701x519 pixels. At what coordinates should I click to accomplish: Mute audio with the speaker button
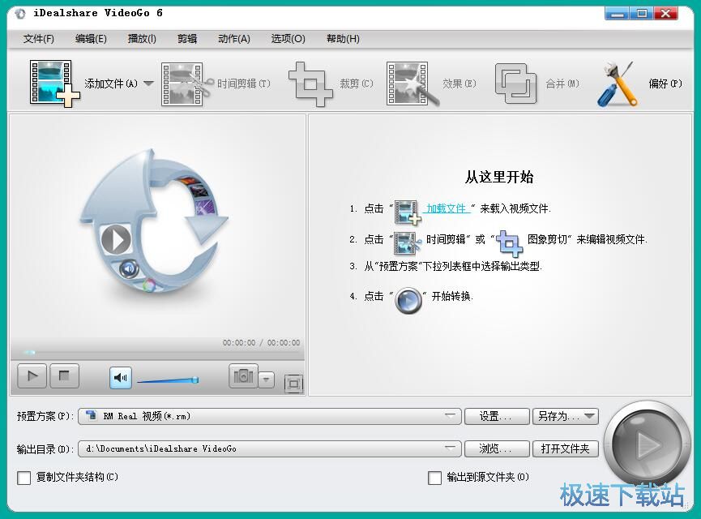coord(121,378)
